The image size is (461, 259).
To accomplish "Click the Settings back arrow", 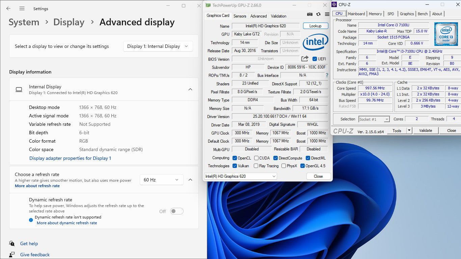I will (8, 8).
